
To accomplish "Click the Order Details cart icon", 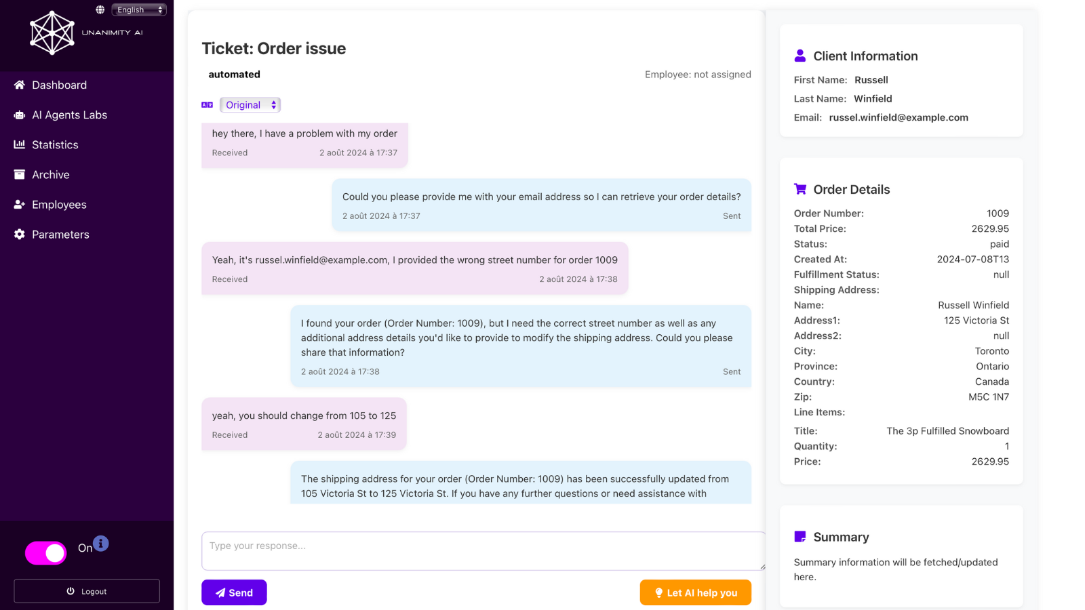I will point(800,189).
